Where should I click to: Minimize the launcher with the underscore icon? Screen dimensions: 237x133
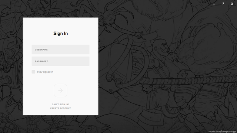pos(214,4)
